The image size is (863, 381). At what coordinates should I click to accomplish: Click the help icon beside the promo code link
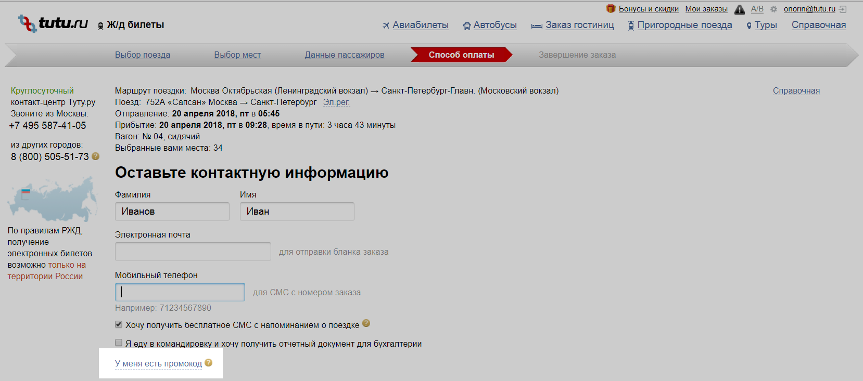[x=209, y=363]
